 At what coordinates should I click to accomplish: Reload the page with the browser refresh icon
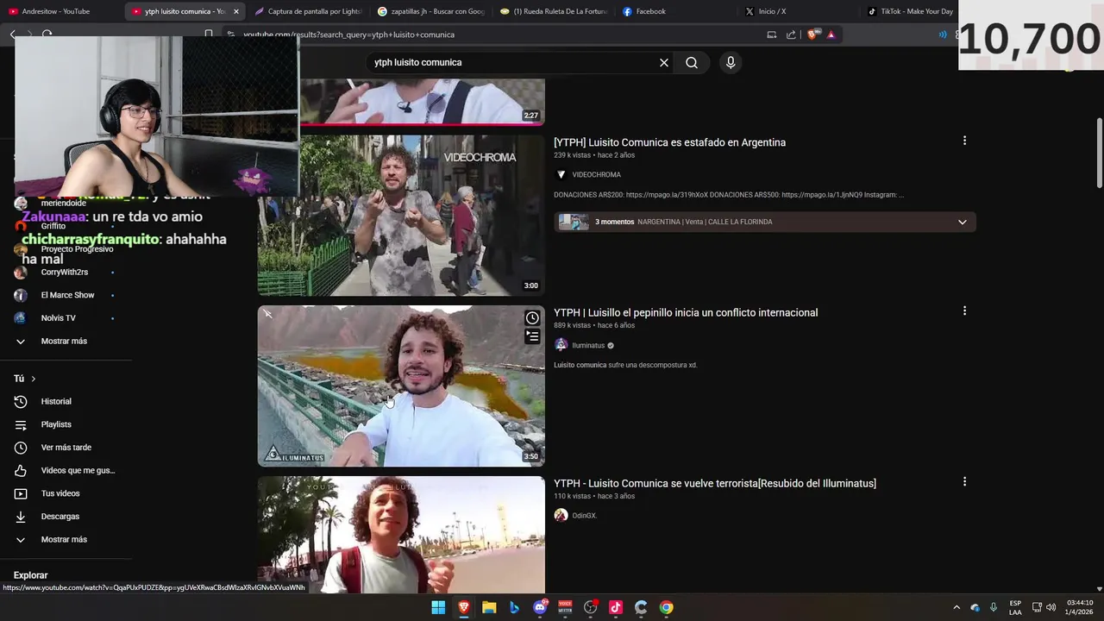click(47, 34)
